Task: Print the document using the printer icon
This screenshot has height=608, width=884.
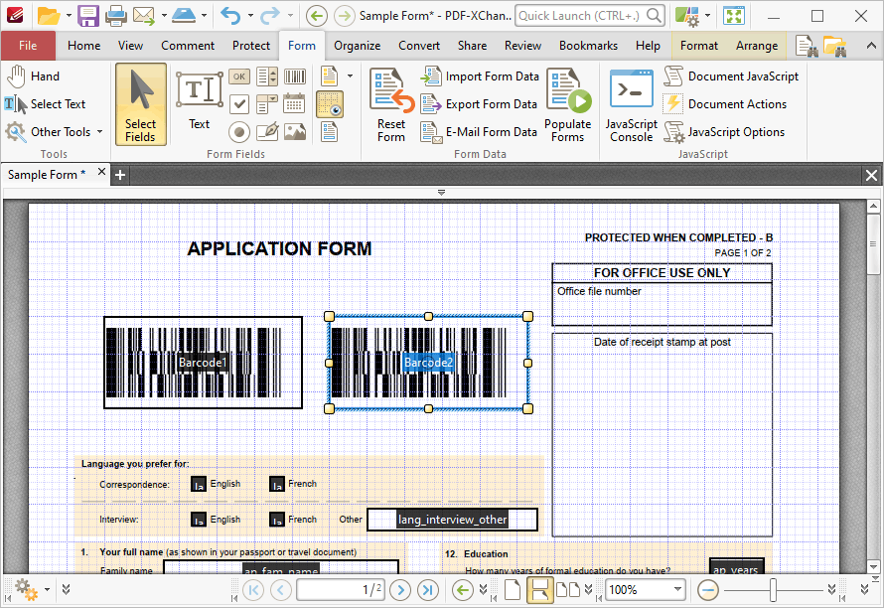Action: coord(116,16)
